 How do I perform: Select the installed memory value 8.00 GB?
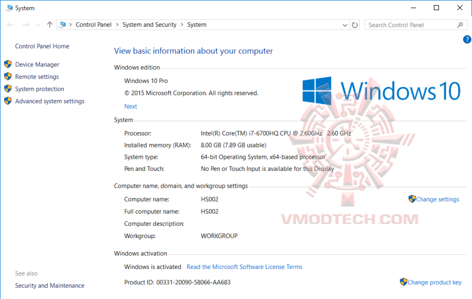click(233, 145)
